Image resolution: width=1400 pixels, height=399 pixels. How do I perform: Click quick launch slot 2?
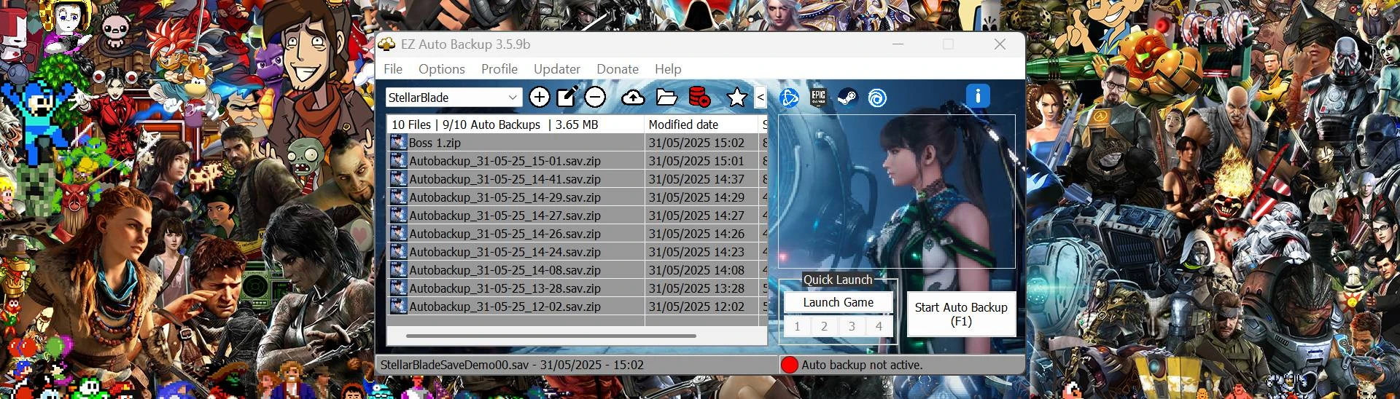(x=825, y=326)
